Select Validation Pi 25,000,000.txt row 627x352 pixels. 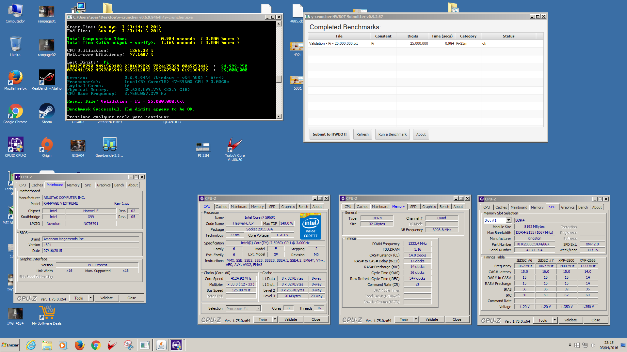[x=426, y=43]
